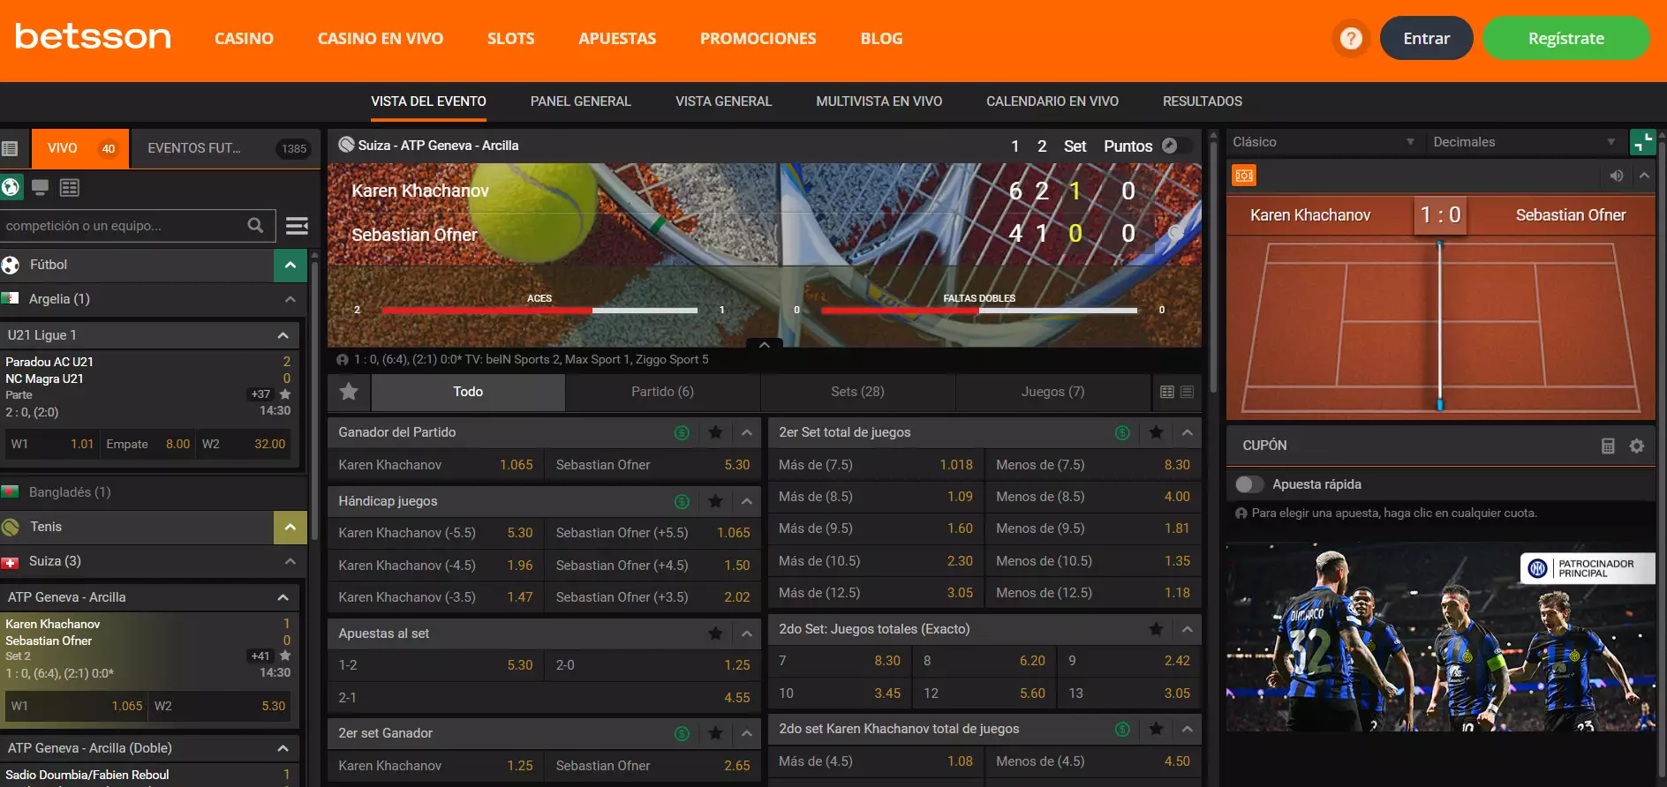Open the coupon calculator icon
Viewport: 1667px width, 787px height.
[x=1608, y=446]
